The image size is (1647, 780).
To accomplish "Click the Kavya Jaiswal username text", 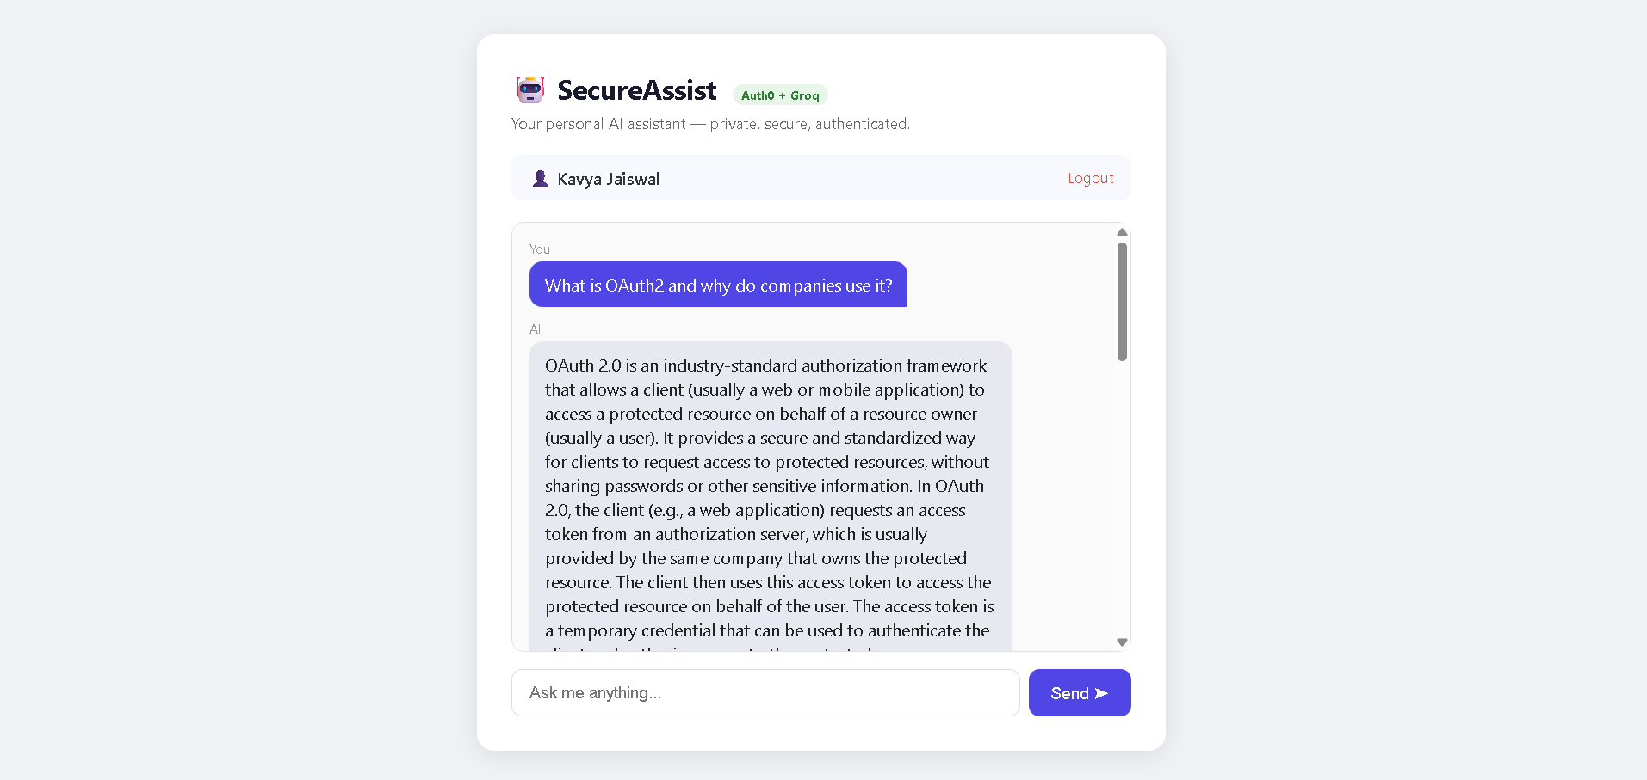I will (x=608, y=179).
